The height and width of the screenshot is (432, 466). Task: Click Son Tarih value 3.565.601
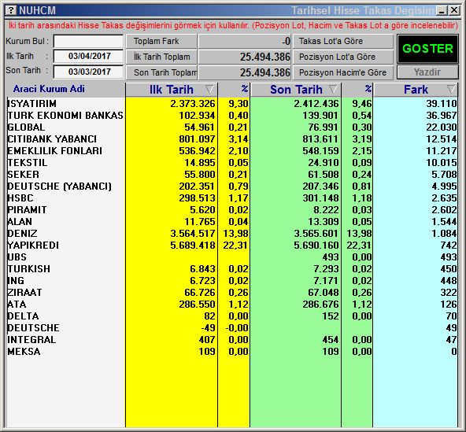[316, 234]
